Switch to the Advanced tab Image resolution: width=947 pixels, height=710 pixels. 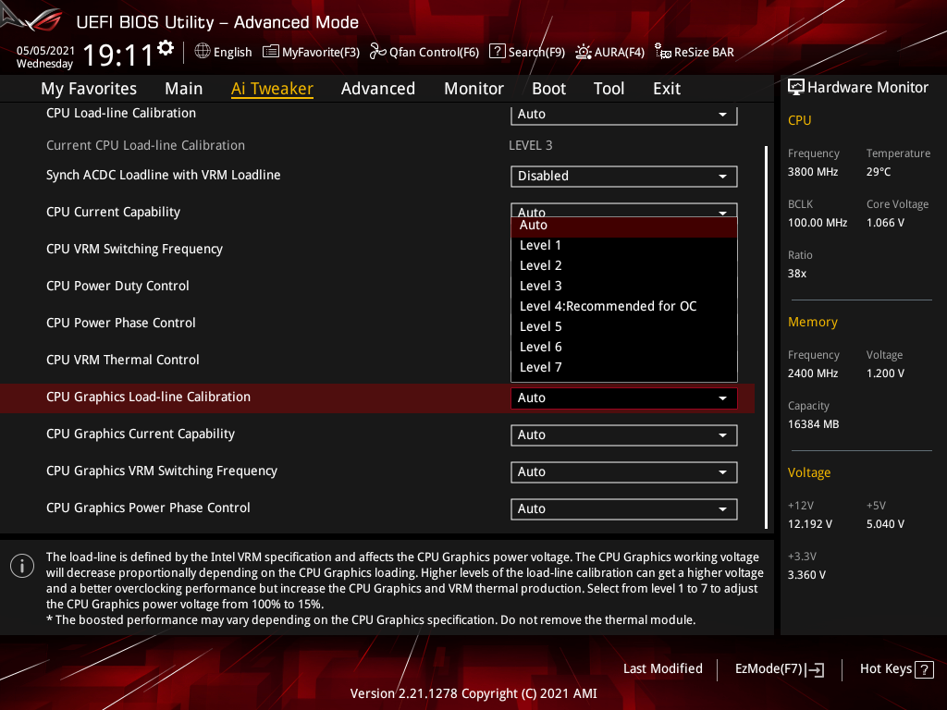pyautogui.click(x=377, y=89)
